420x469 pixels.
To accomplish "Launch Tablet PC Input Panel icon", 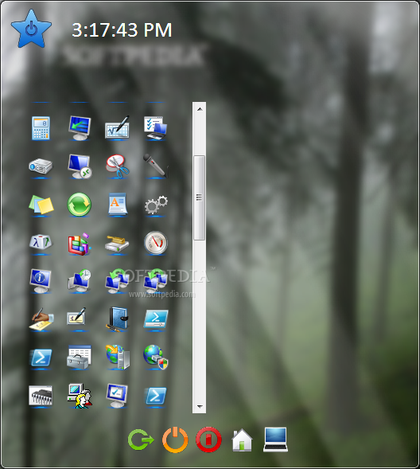I will pyautogui.click(x=76, y=316).
